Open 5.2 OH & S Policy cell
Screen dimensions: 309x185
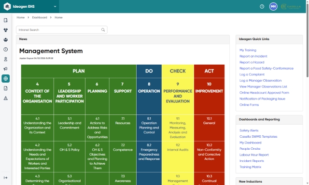pyautogui.click(x=70, y=157)
